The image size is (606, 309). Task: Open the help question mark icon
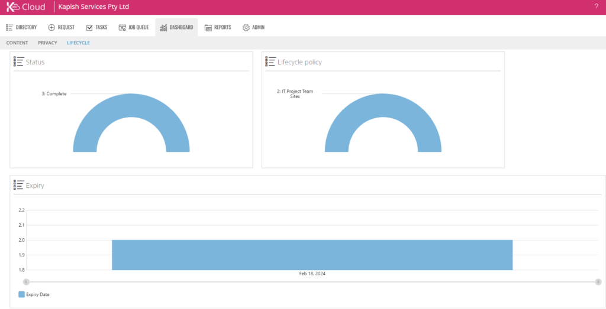pyautogui.click(x=596, y=6)
